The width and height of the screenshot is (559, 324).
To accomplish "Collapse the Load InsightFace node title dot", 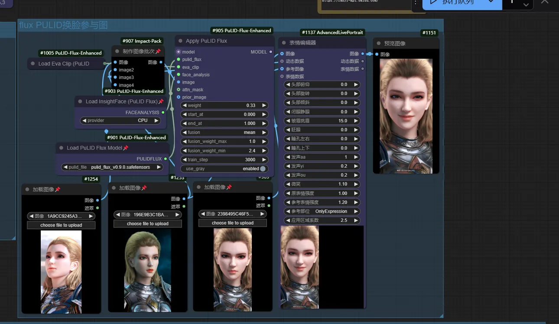I will (80, 101).
